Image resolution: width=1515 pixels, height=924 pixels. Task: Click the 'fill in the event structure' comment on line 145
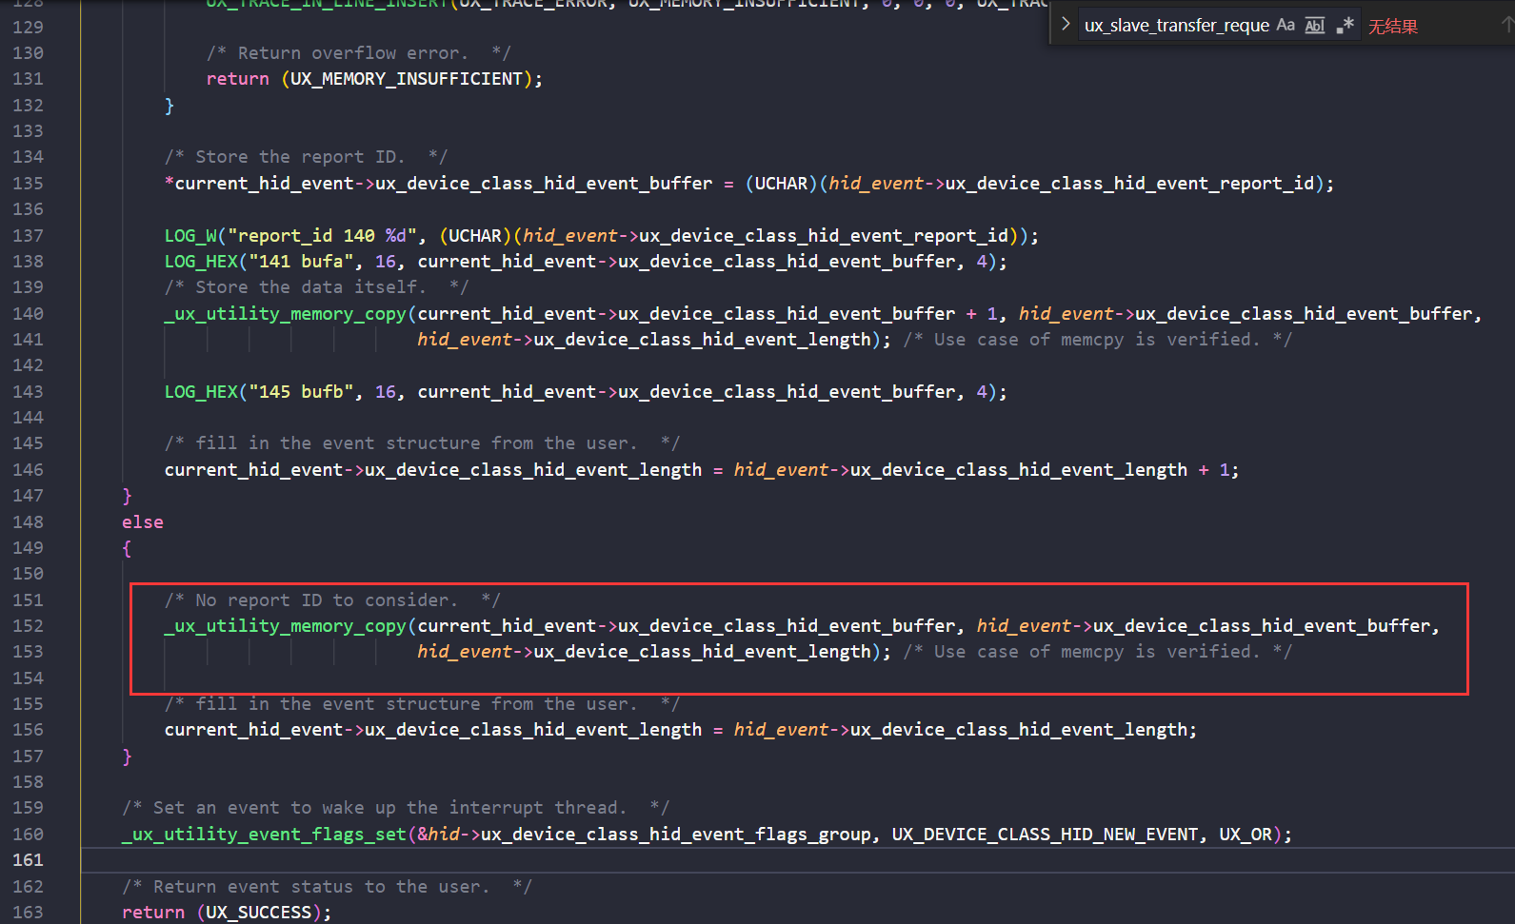click(422, 443)
